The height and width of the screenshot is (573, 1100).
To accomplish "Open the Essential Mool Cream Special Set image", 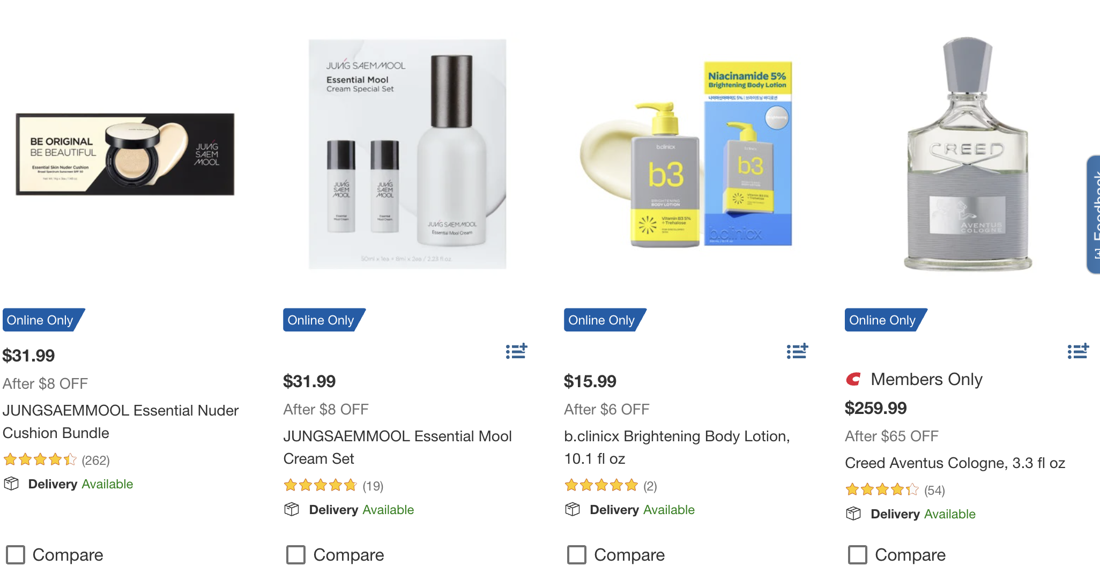I will point(407,154).
